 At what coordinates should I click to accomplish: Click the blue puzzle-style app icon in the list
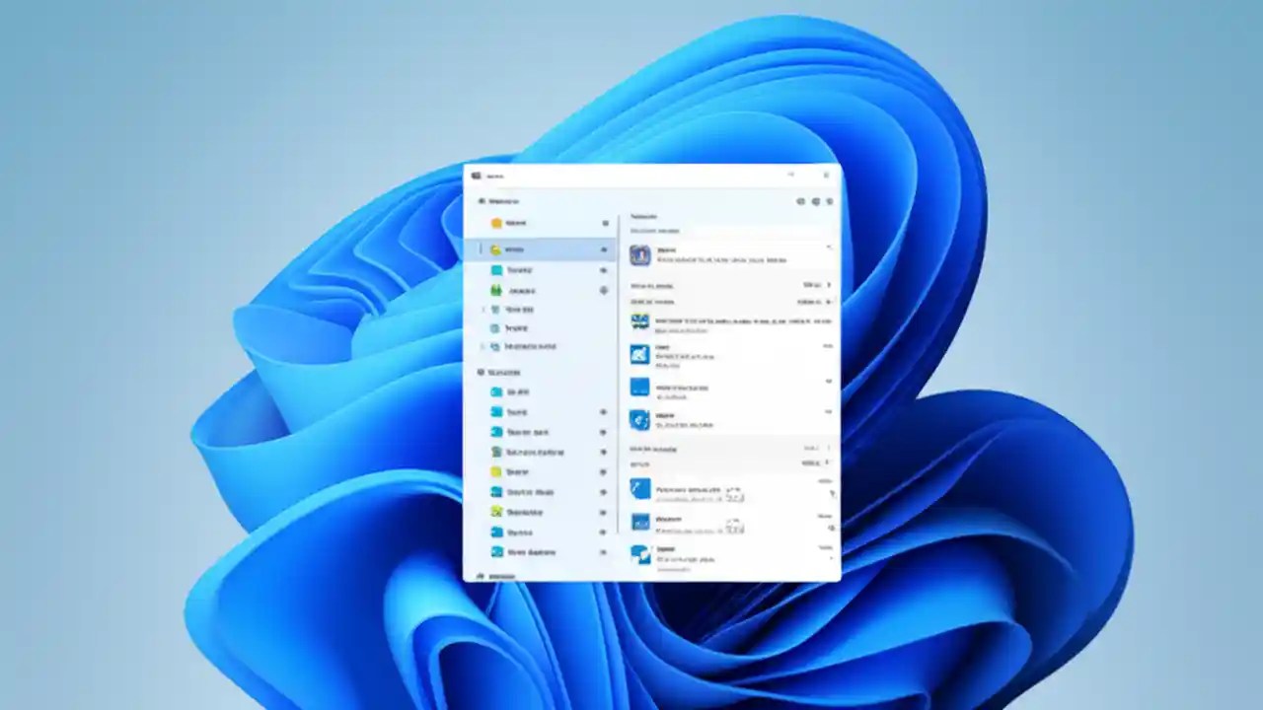pos(639,388)
